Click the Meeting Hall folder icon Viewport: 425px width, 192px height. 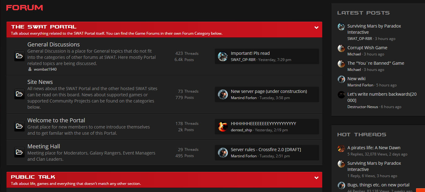[x=19, y=152]
